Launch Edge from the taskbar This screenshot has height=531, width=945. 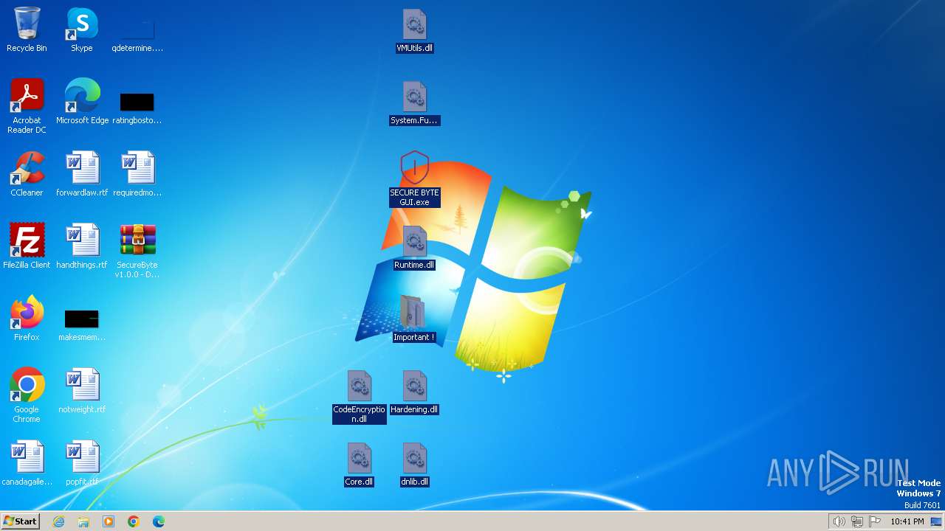coord(159,521)
